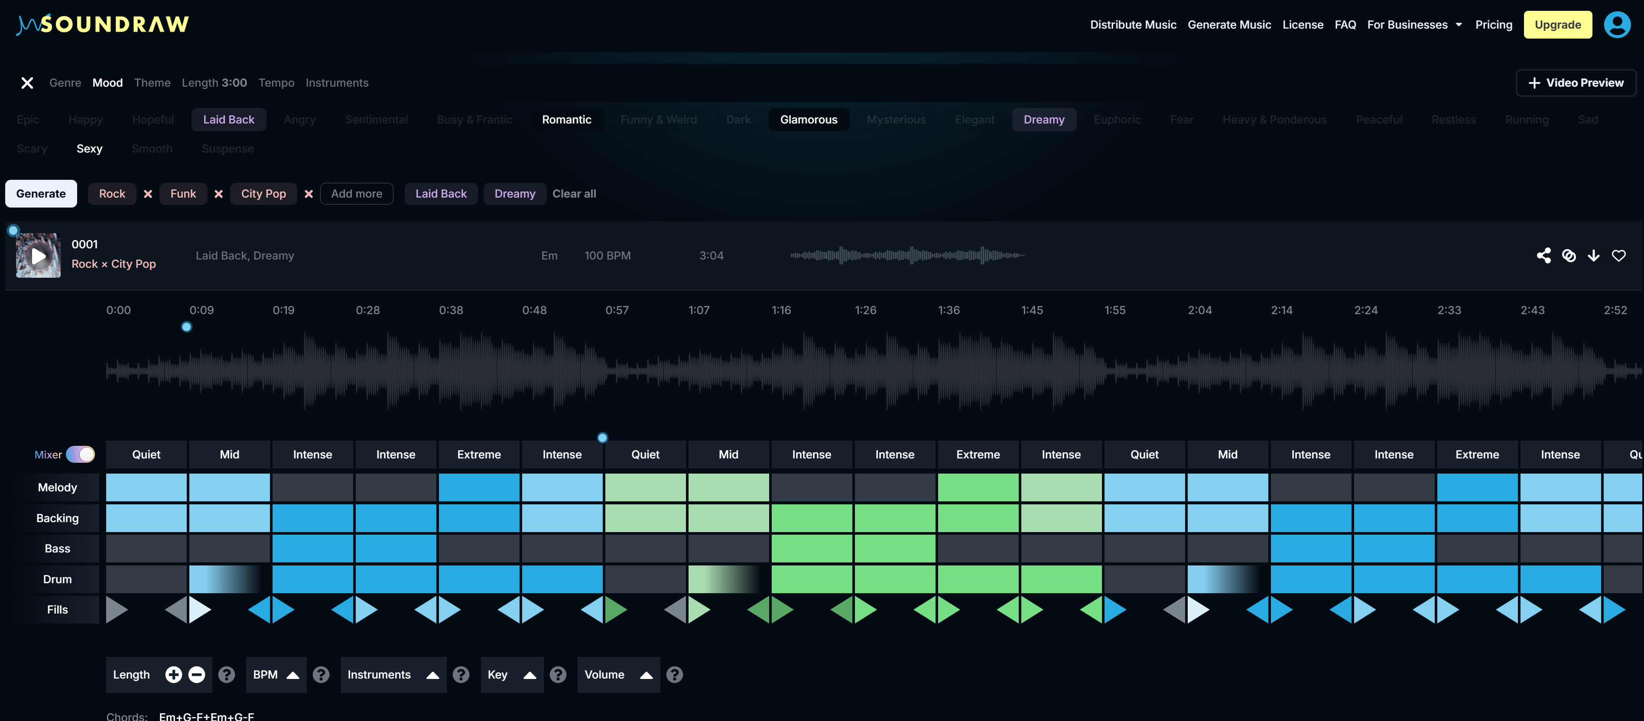
Task: Increase song length with the plus stepper
Action: click(x=173, y=674)
